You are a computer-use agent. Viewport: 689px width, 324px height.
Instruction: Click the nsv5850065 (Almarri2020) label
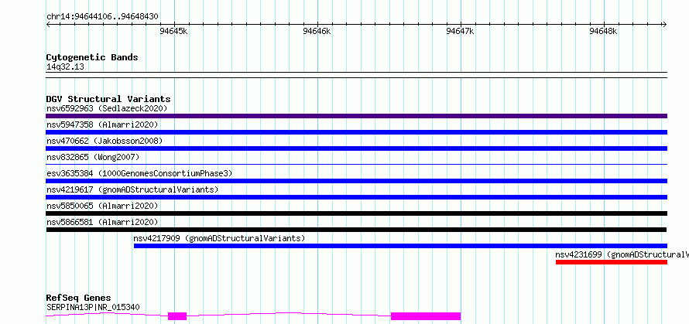pos(102,206)
